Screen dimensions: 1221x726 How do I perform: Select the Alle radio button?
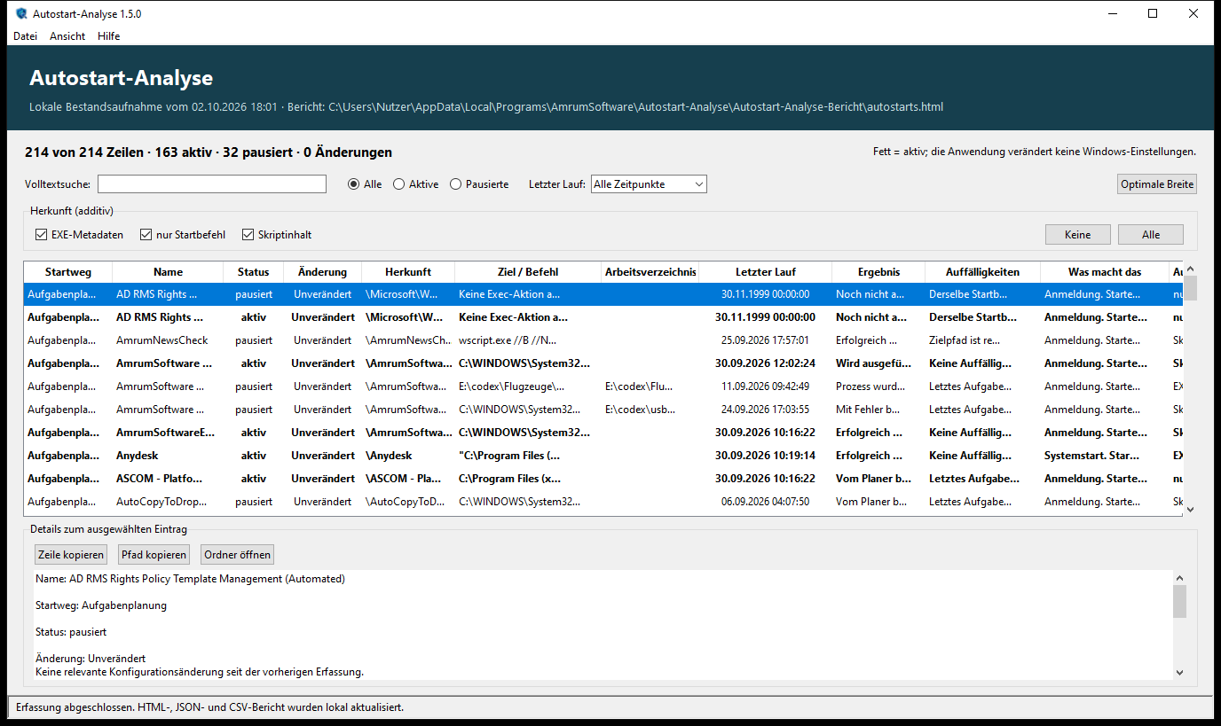tap(365, 184)
